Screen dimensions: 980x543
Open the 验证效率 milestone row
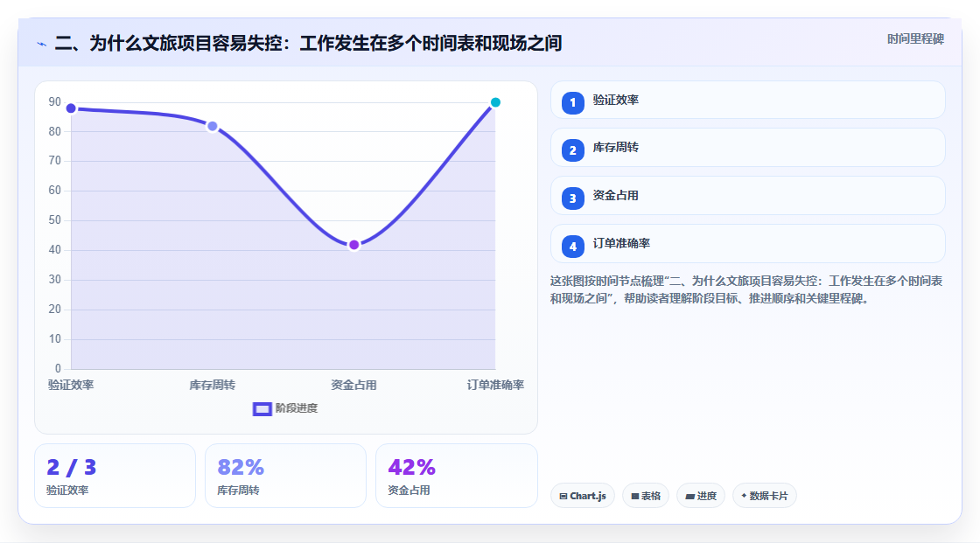(747, 100)
